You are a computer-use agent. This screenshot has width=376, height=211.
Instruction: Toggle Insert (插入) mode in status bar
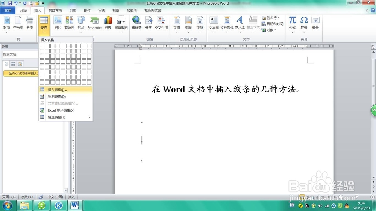(71, 197)
